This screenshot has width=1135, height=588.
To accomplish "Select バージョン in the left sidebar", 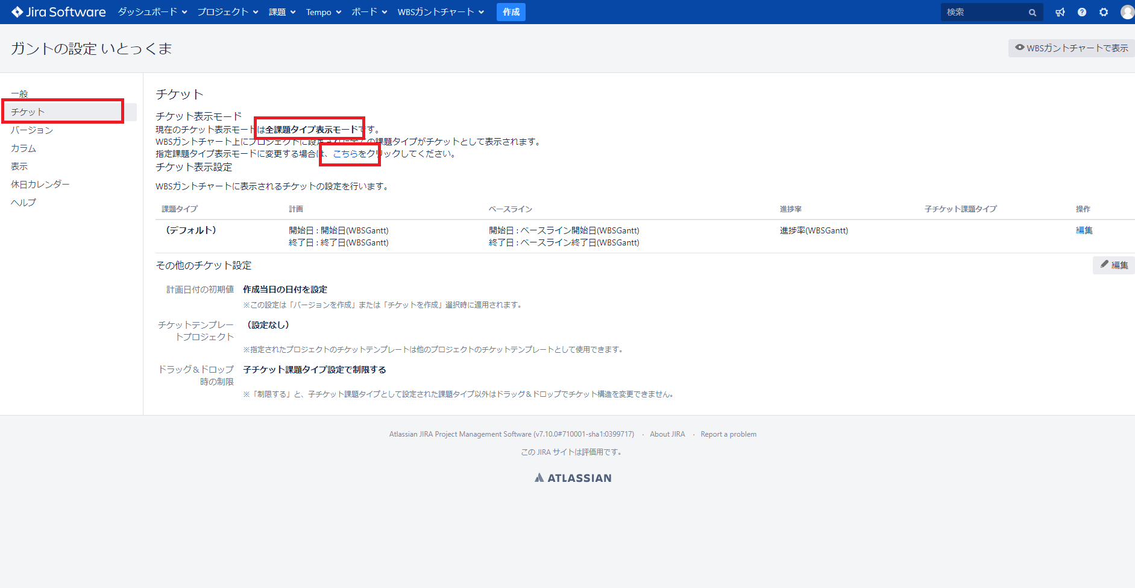I will (x=32, y=130).
